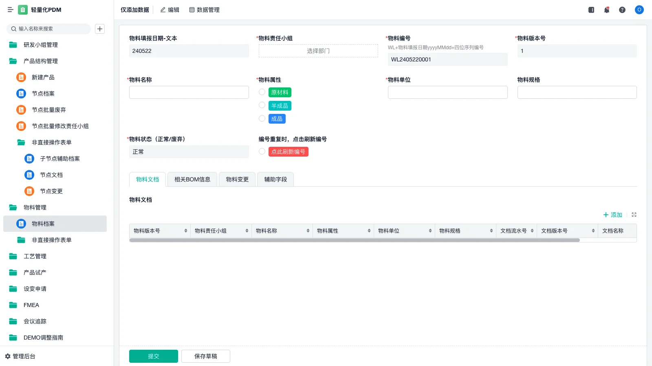Select the 半成品 radio option

pyautogui.click(x=262, y=105)
